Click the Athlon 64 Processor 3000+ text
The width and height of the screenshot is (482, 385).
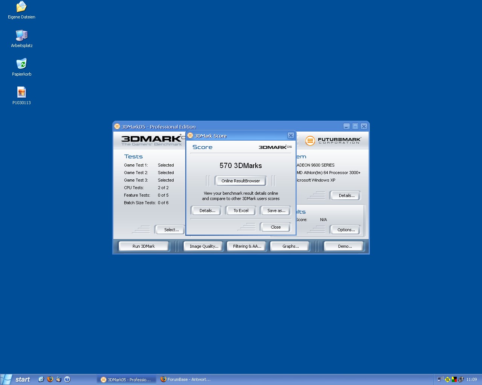click(328, 173)
